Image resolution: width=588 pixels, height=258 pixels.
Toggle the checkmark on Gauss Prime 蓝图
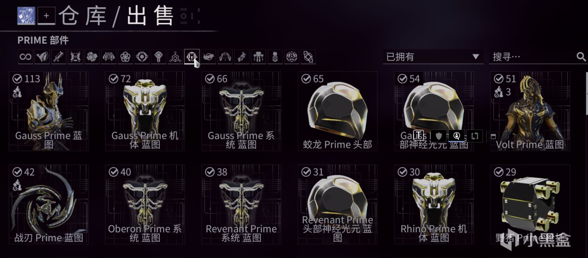click(18, 79)
